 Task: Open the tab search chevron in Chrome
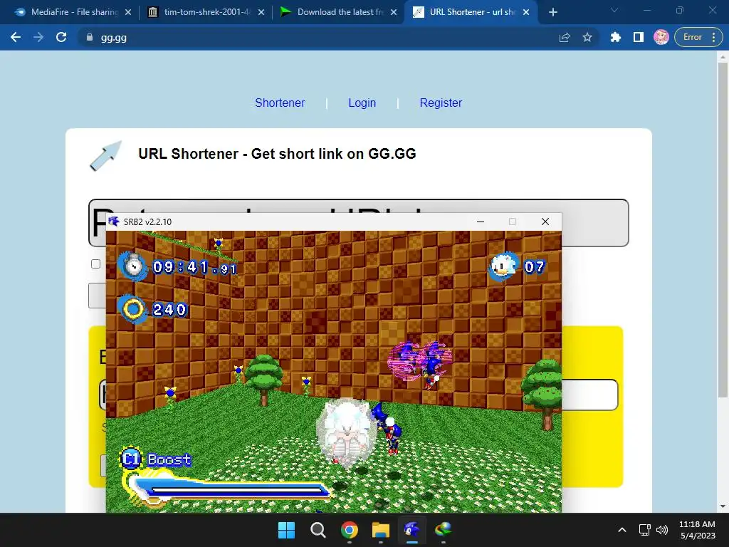click(614, 10)
